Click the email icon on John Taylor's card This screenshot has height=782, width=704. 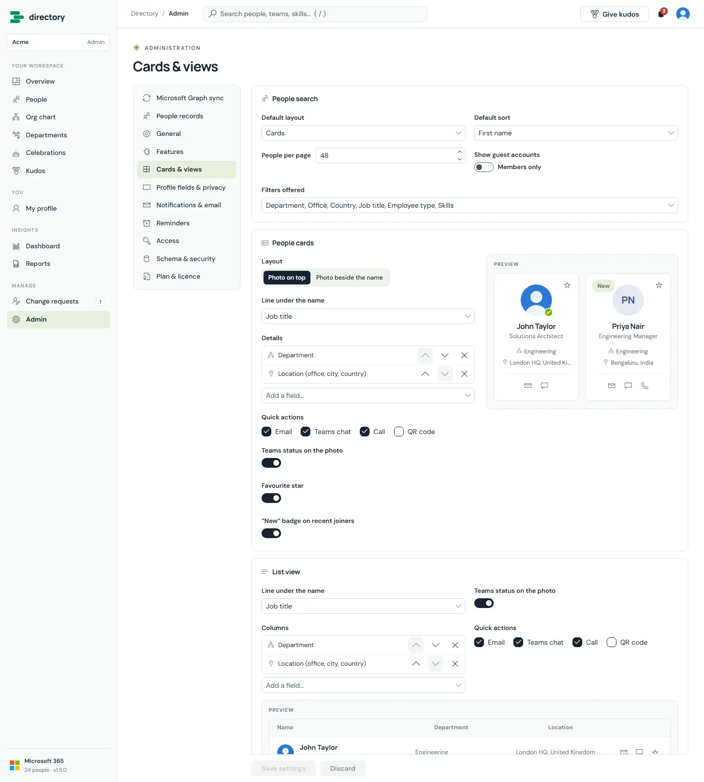(x=528, y=386)
